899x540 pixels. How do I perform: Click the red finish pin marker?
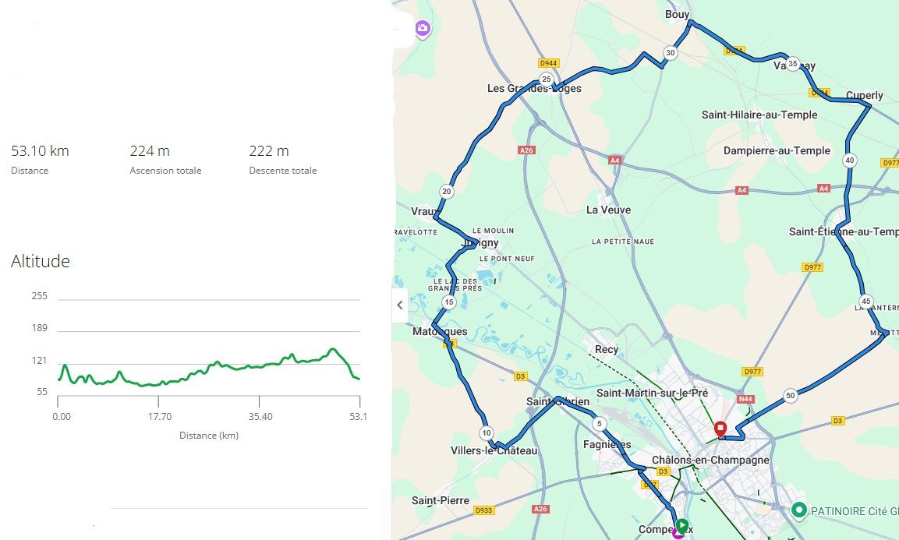coord(720,429)
